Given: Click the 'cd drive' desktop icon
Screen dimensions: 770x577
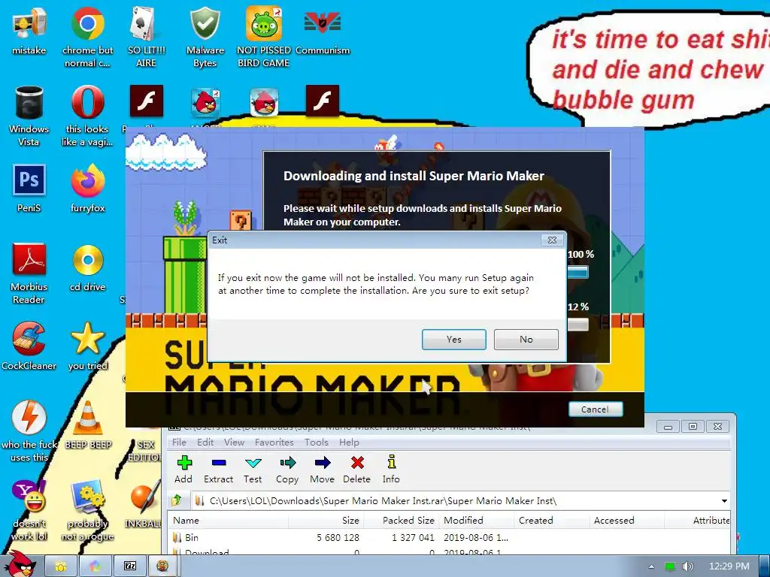Looking at the screenshot, I should (87, 267).
